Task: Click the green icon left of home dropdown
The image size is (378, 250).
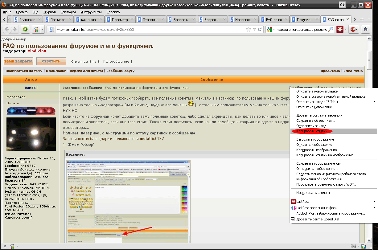Action: [25, 29]
